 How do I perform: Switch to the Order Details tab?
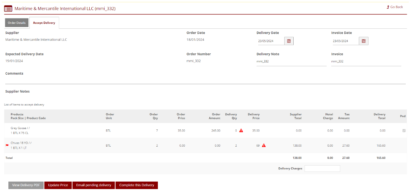[x=16, y=23]
